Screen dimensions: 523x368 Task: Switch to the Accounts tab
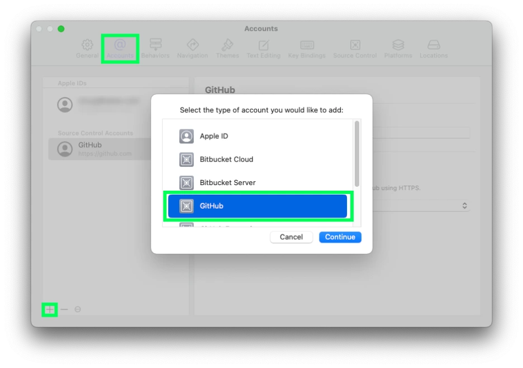(120, 49)
